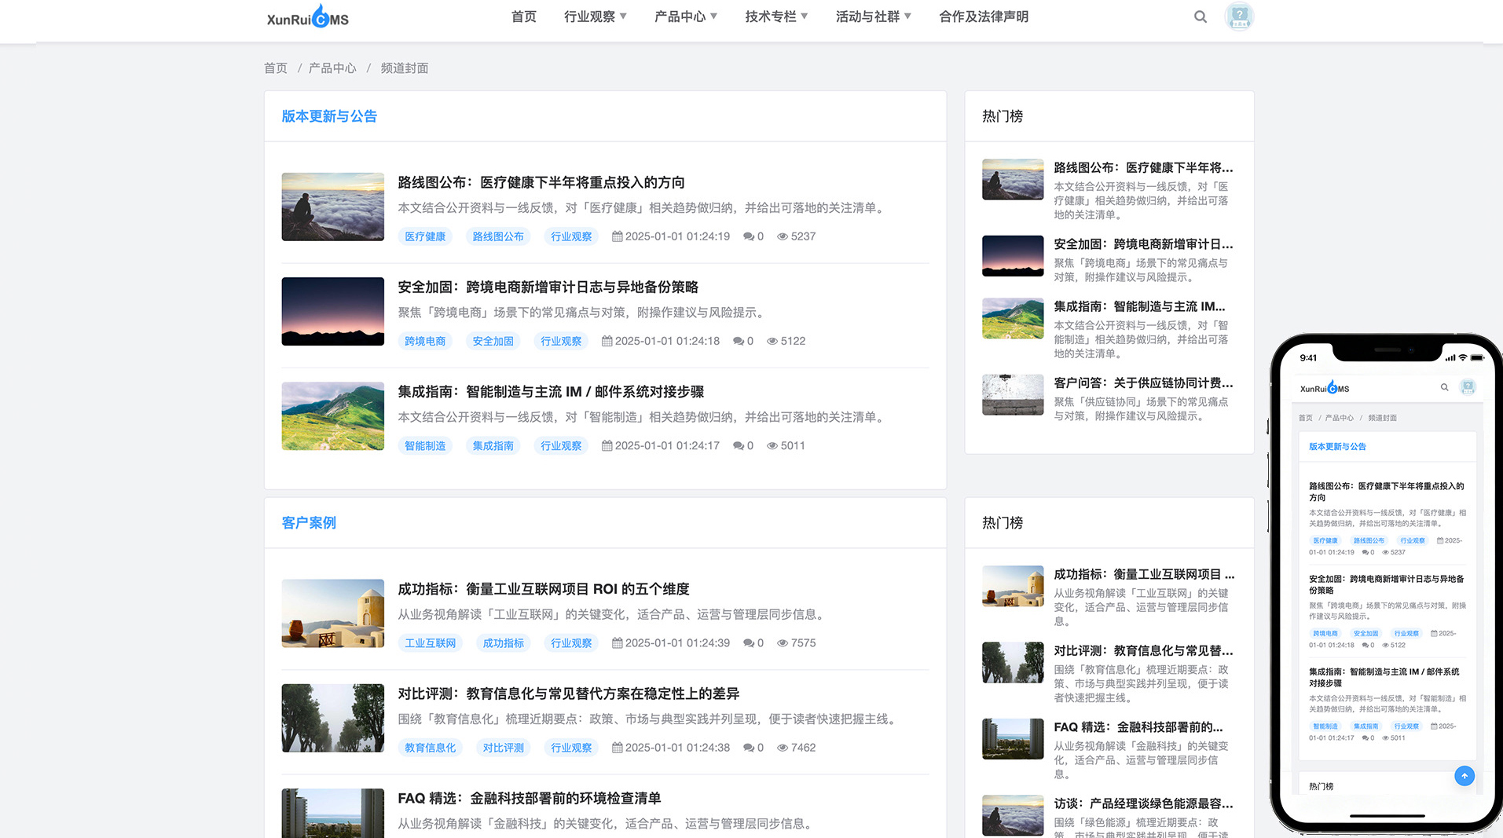Click the search icon in the mobile preview header
The height and width of the screenshot is (838, 1503).
tap(1444, 387)
